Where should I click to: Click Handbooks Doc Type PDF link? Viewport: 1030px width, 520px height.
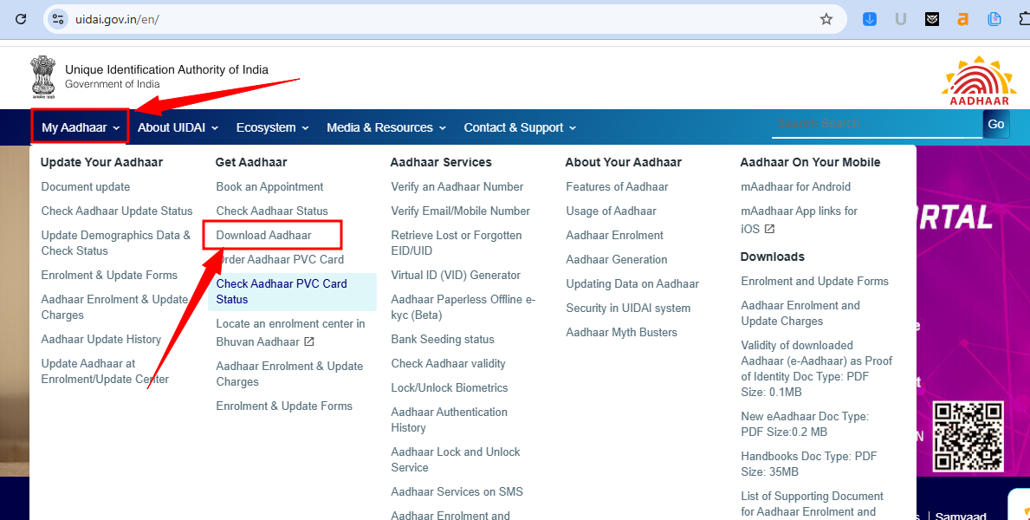click(x=808, y=465)
